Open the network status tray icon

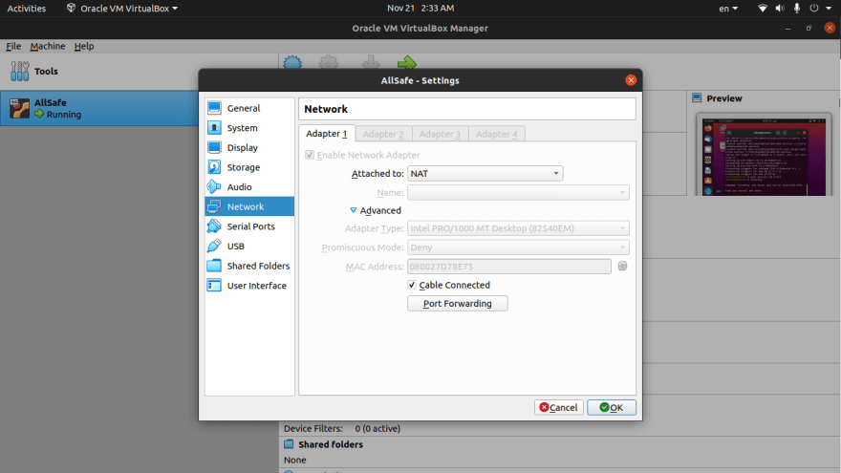pyautogui.click(x=763, y=8)
